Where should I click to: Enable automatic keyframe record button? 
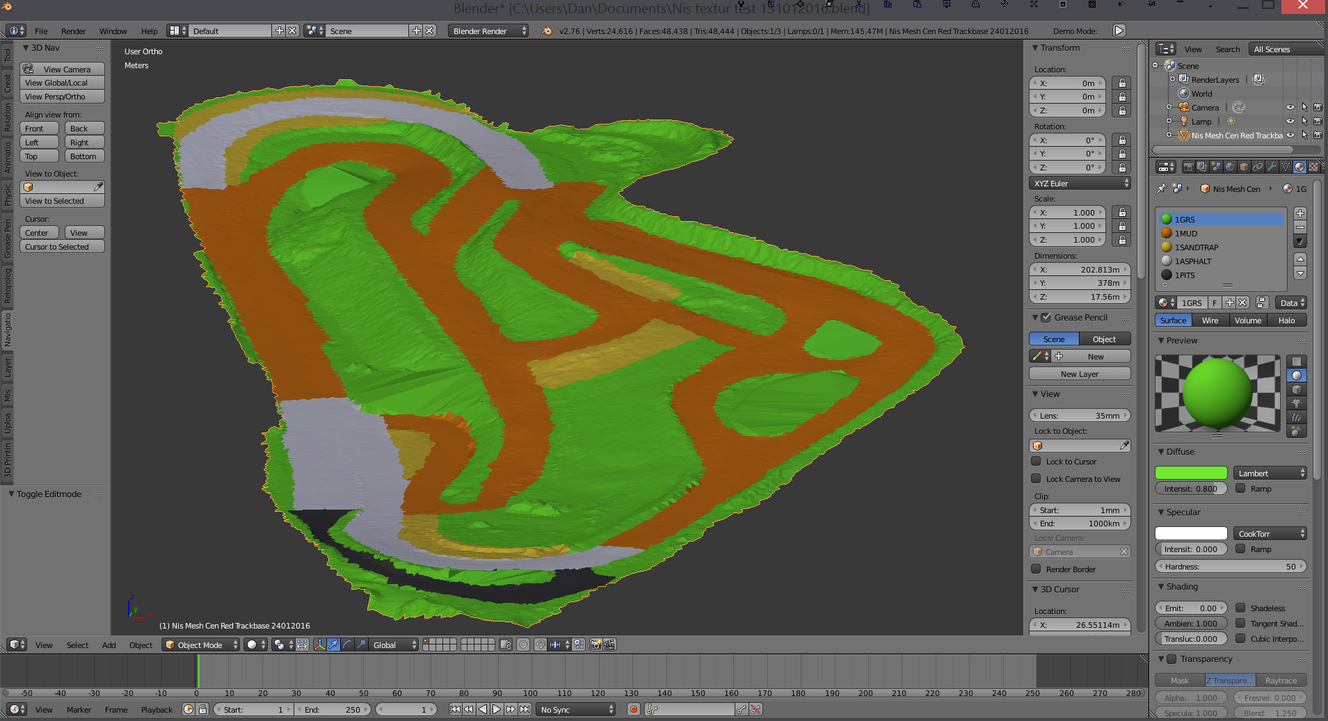pos(633,709)
